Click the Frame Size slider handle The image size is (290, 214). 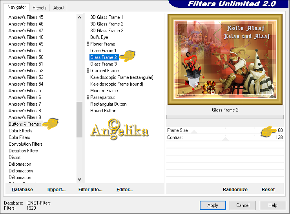194,132
